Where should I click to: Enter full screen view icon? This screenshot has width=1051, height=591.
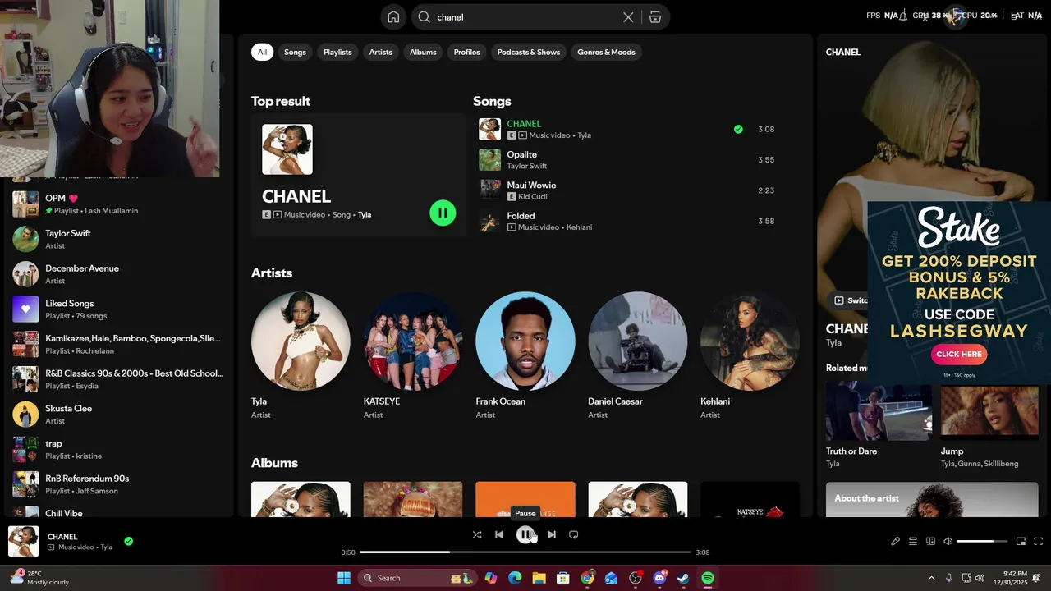tap(1039, 541)
